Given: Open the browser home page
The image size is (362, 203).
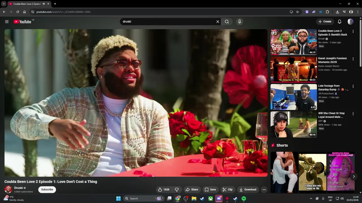Looking at the screenshot, I should [25, 12].
